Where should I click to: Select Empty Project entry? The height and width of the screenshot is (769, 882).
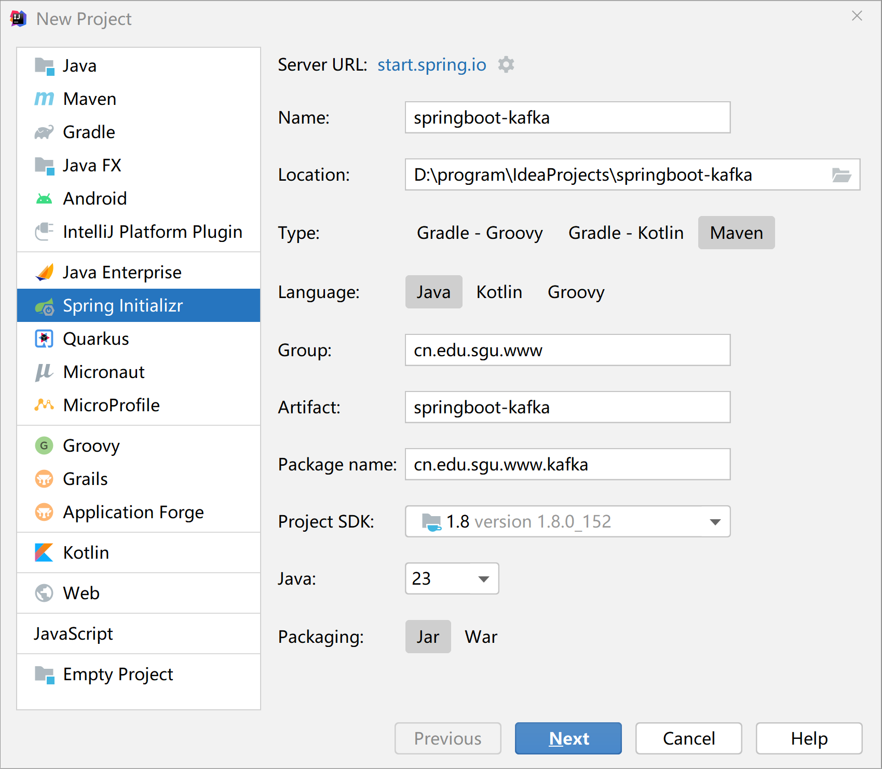(139, 674)
